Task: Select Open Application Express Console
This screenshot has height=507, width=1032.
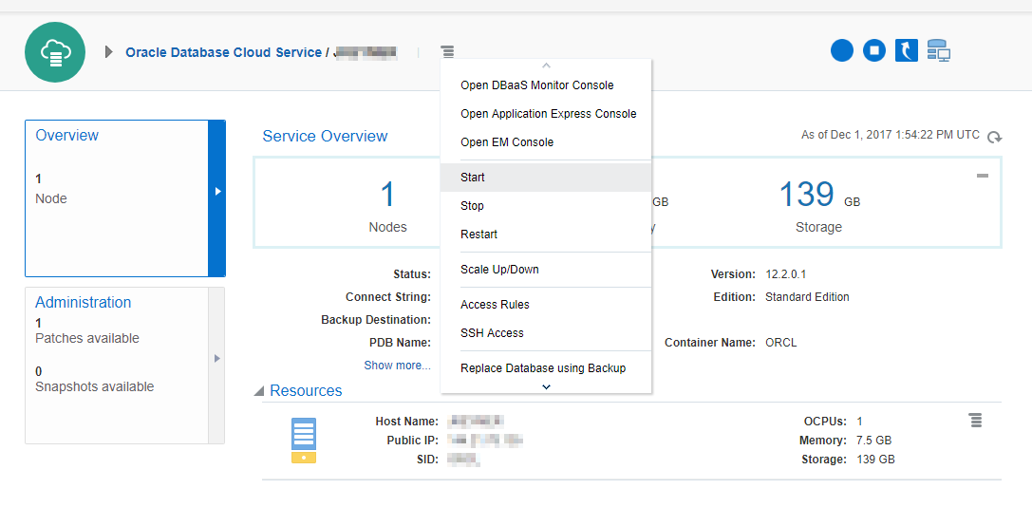Action: pos(546,114)
